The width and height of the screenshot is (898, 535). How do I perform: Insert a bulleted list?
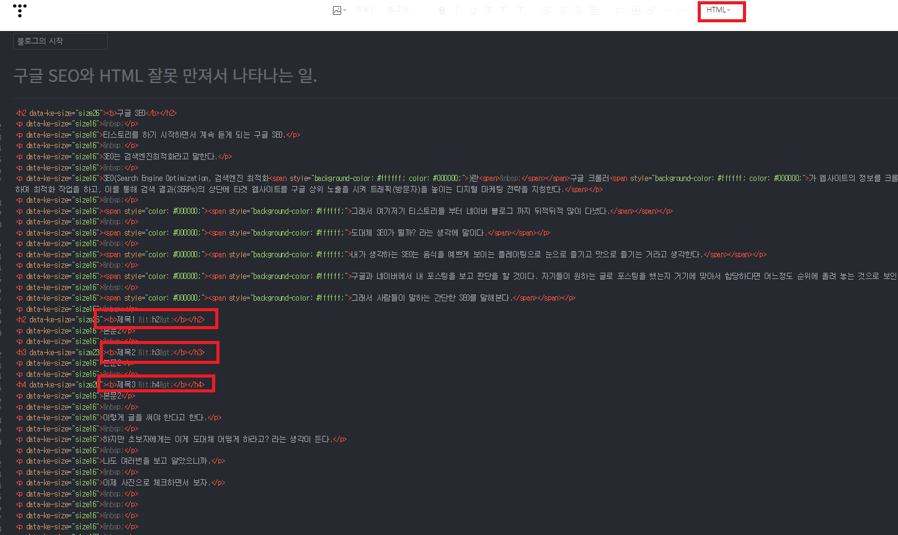(620, 11)
